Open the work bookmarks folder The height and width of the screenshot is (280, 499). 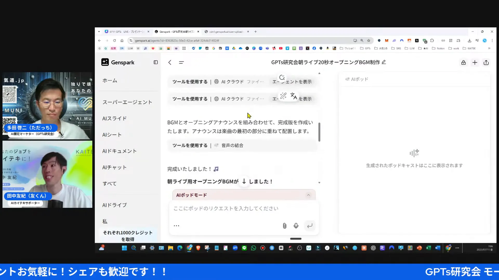click(454, 48)
